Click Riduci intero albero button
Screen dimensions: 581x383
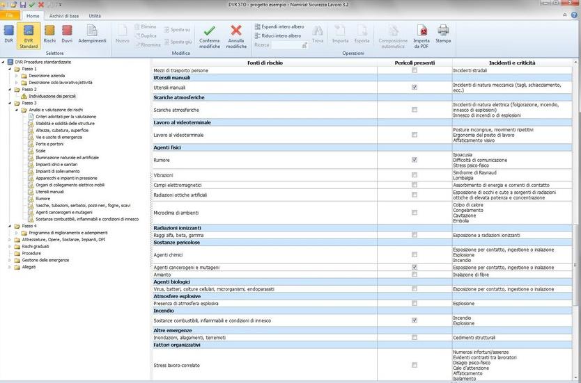click(x=277, y=35)
